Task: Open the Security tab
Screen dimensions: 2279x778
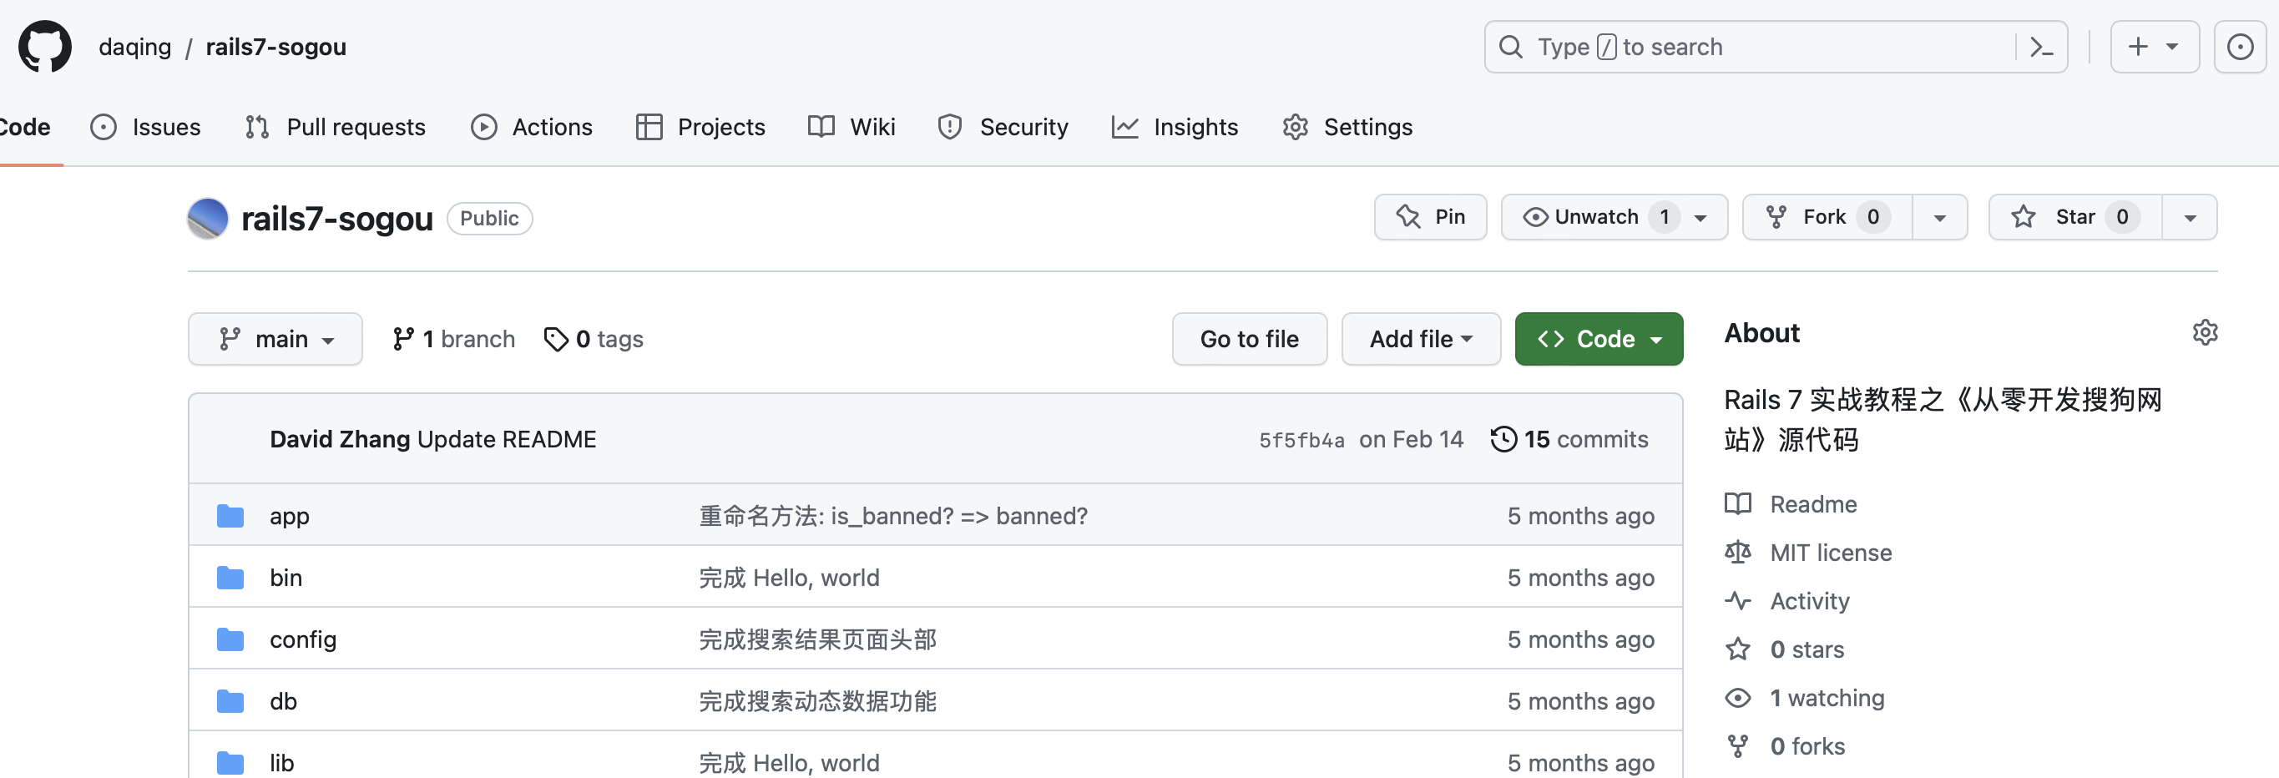Action: coord(1003,128)
